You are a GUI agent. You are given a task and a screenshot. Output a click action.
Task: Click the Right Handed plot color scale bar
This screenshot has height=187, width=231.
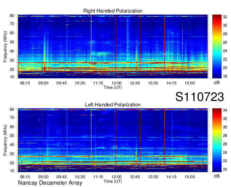pos(217,46)
